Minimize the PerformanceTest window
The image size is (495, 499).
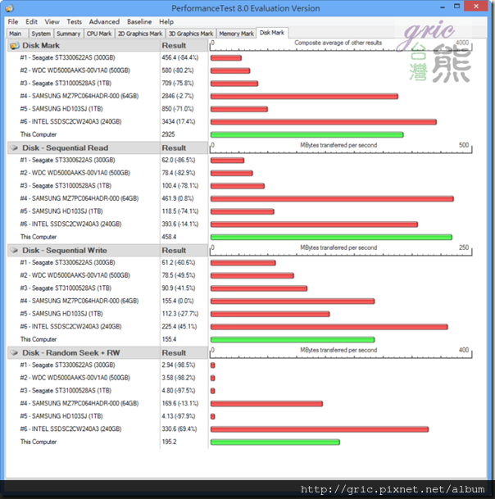click(443, 7)
